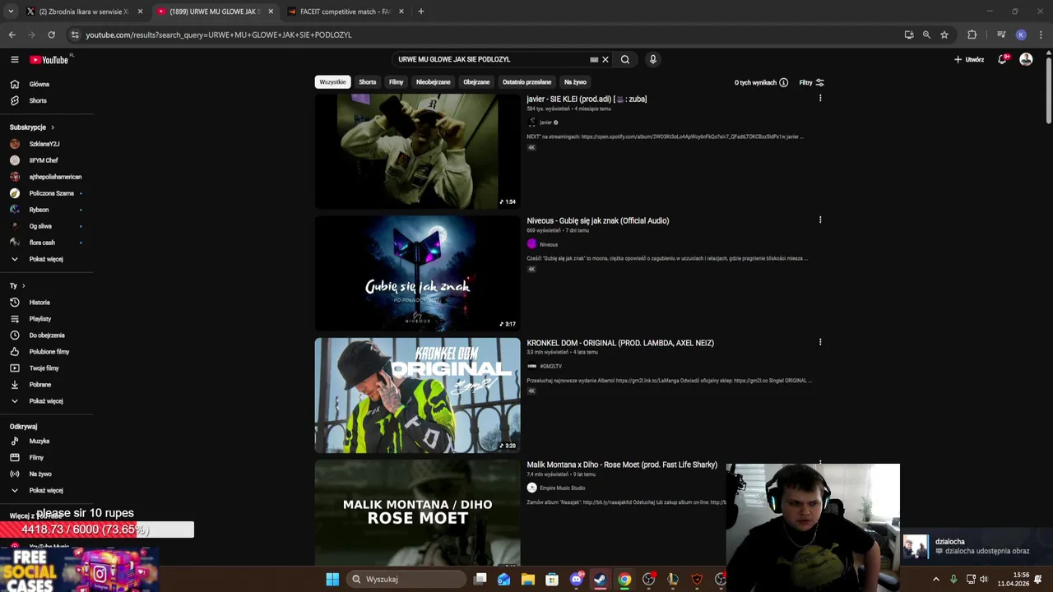Open Empire Music Studio channel link

[563, 488]
